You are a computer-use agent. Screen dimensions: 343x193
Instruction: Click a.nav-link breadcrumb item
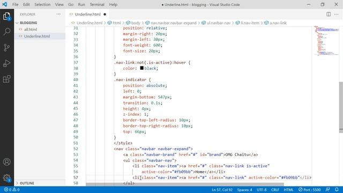click(278, 23)
